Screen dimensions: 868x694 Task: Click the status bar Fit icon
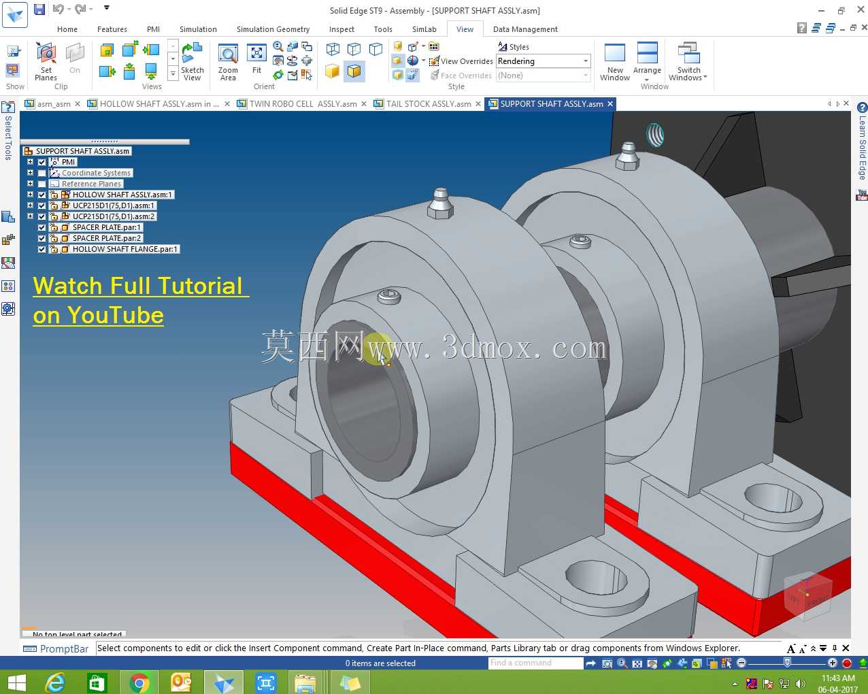click(637, 663)
